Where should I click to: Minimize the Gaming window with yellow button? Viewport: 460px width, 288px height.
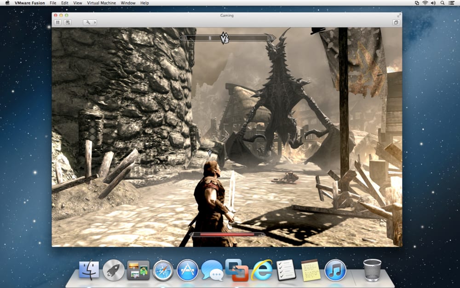(61, 15)
